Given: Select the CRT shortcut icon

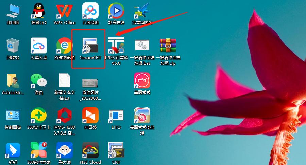Looking at the screenshot, I should 116,150.
